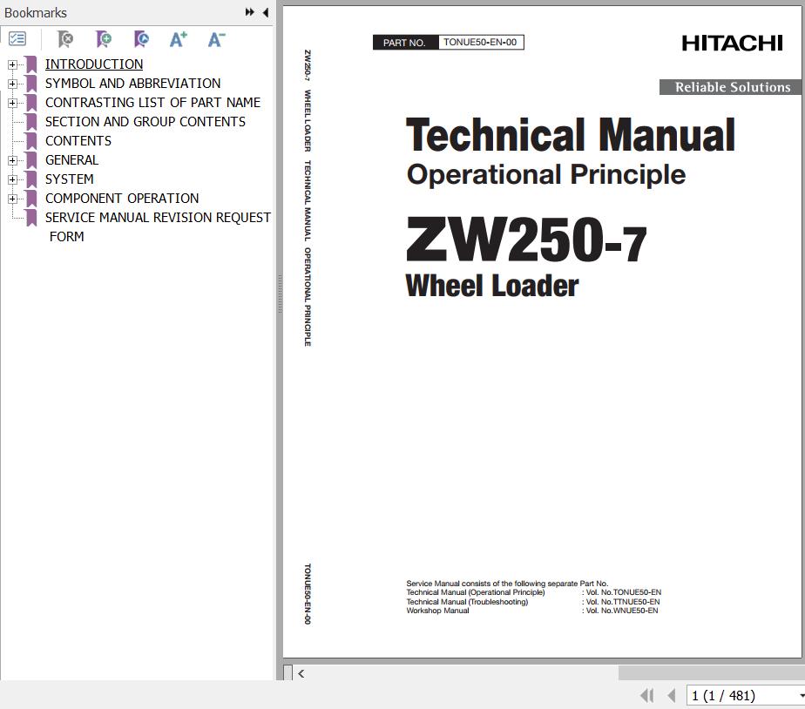The image size is (805, 709).
Task: Click the INTRODUCTION bookmark ribbon icon
Action: click(x=31, y=64)
